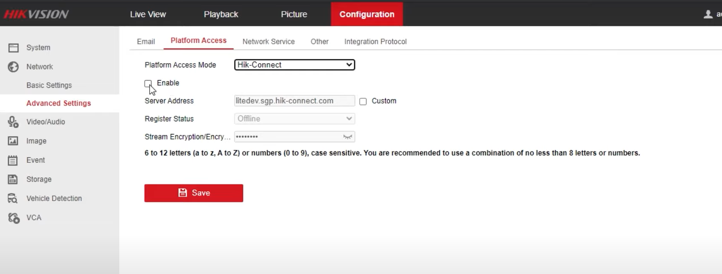The width and height of the screenshot is (722, 274).
Task: Click the Event calendar icon
Action: pos(13,160)
